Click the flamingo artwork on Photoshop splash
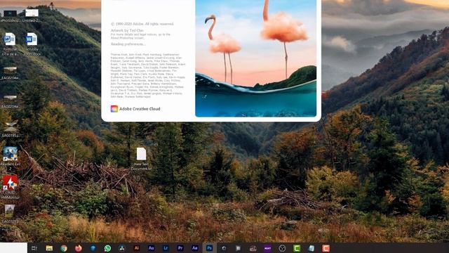 [x=255, y=58]
